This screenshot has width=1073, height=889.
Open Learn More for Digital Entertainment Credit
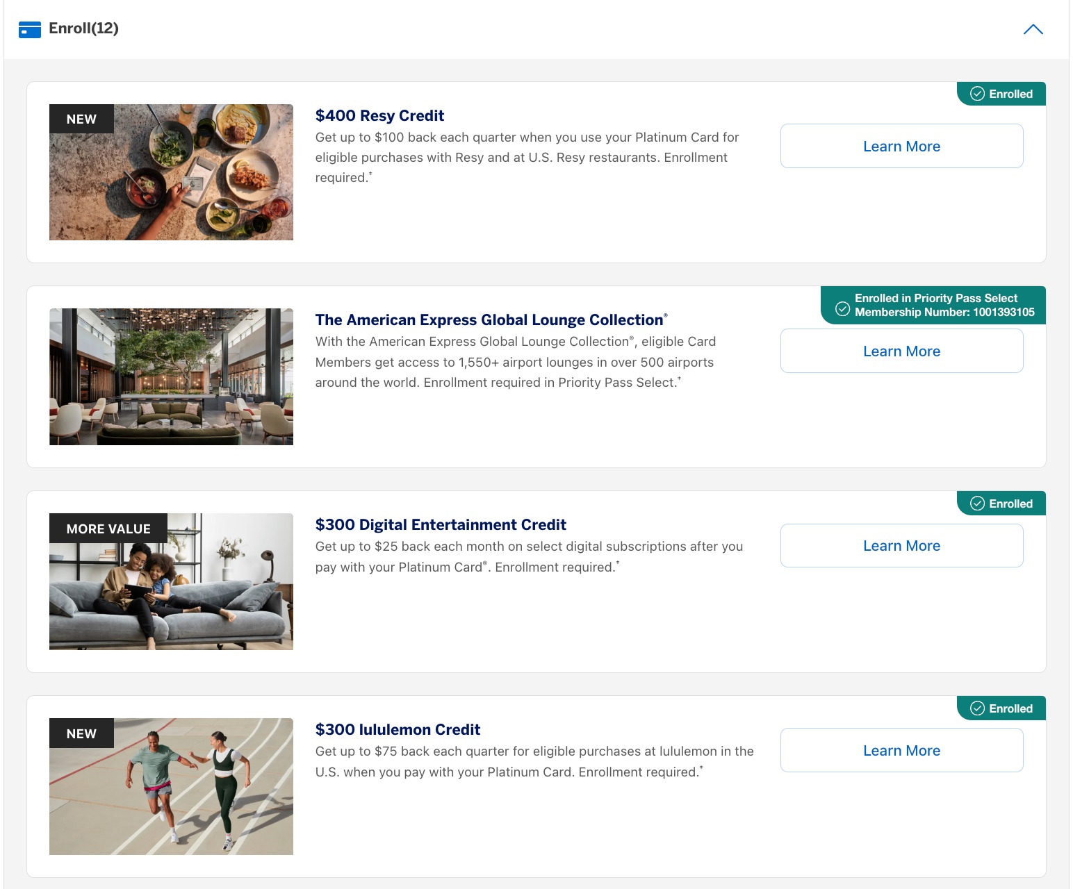(x=901, y=545)
